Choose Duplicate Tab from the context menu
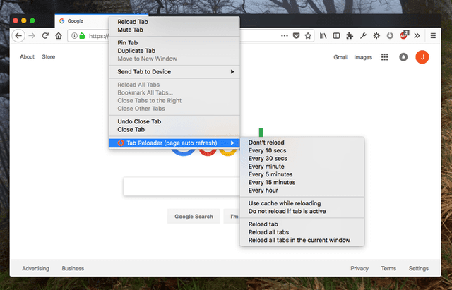Viewport: 452px width, 290px height. 136,51
